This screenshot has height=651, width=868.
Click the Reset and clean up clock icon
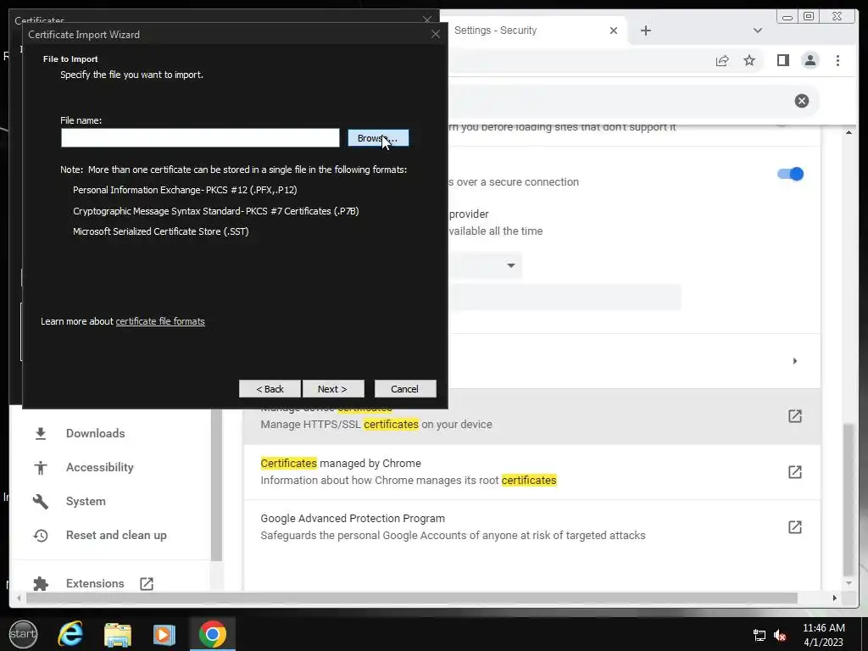tap(41, 536)
